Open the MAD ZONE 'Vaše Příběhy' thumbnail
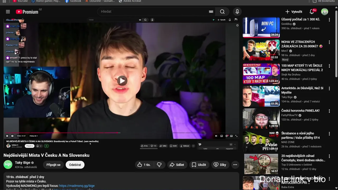Screen dimensions: 338x190 [261, 141]
